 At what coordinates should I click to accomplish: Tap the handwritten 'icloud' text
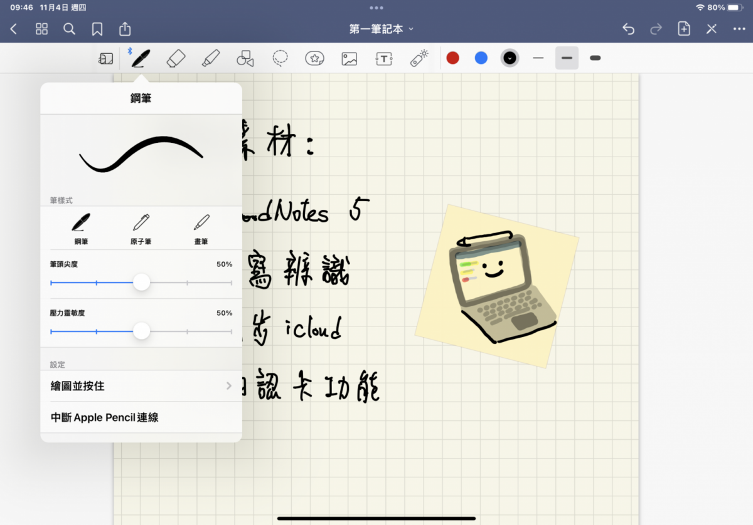[313, 328]
